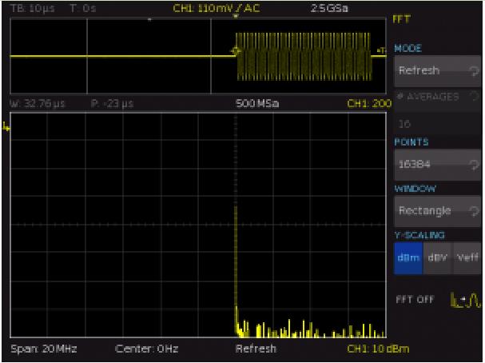Screen dimensions: 485x363
Task: Turn FFT off with FFT OFF button
Action: (x=415, y=301)
